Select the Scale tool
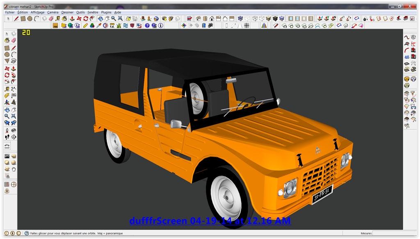This screenshot has height=239, width=420. coord(7,81)
